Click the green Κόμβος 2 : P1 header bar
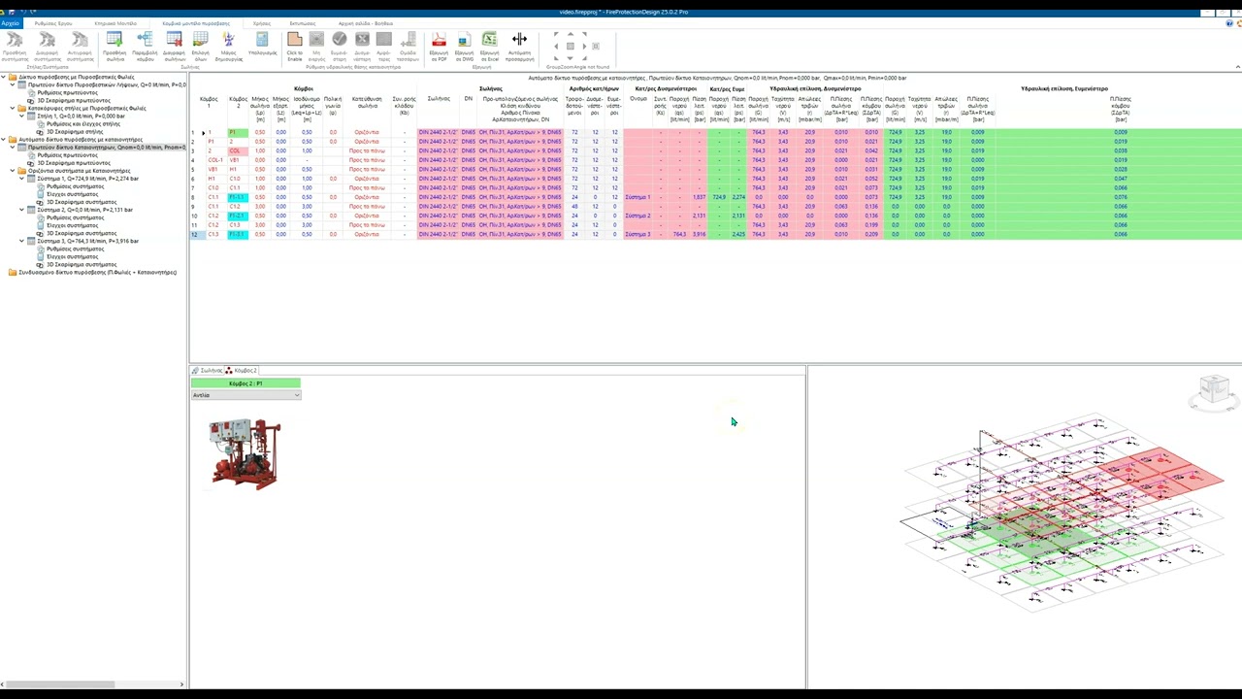1242x699 pixels. pyautogui.click(x=245, y=383)
